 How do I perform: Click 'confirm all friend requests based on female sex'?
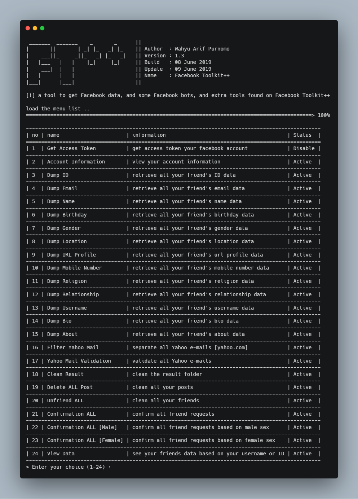[x=204, y=440]
